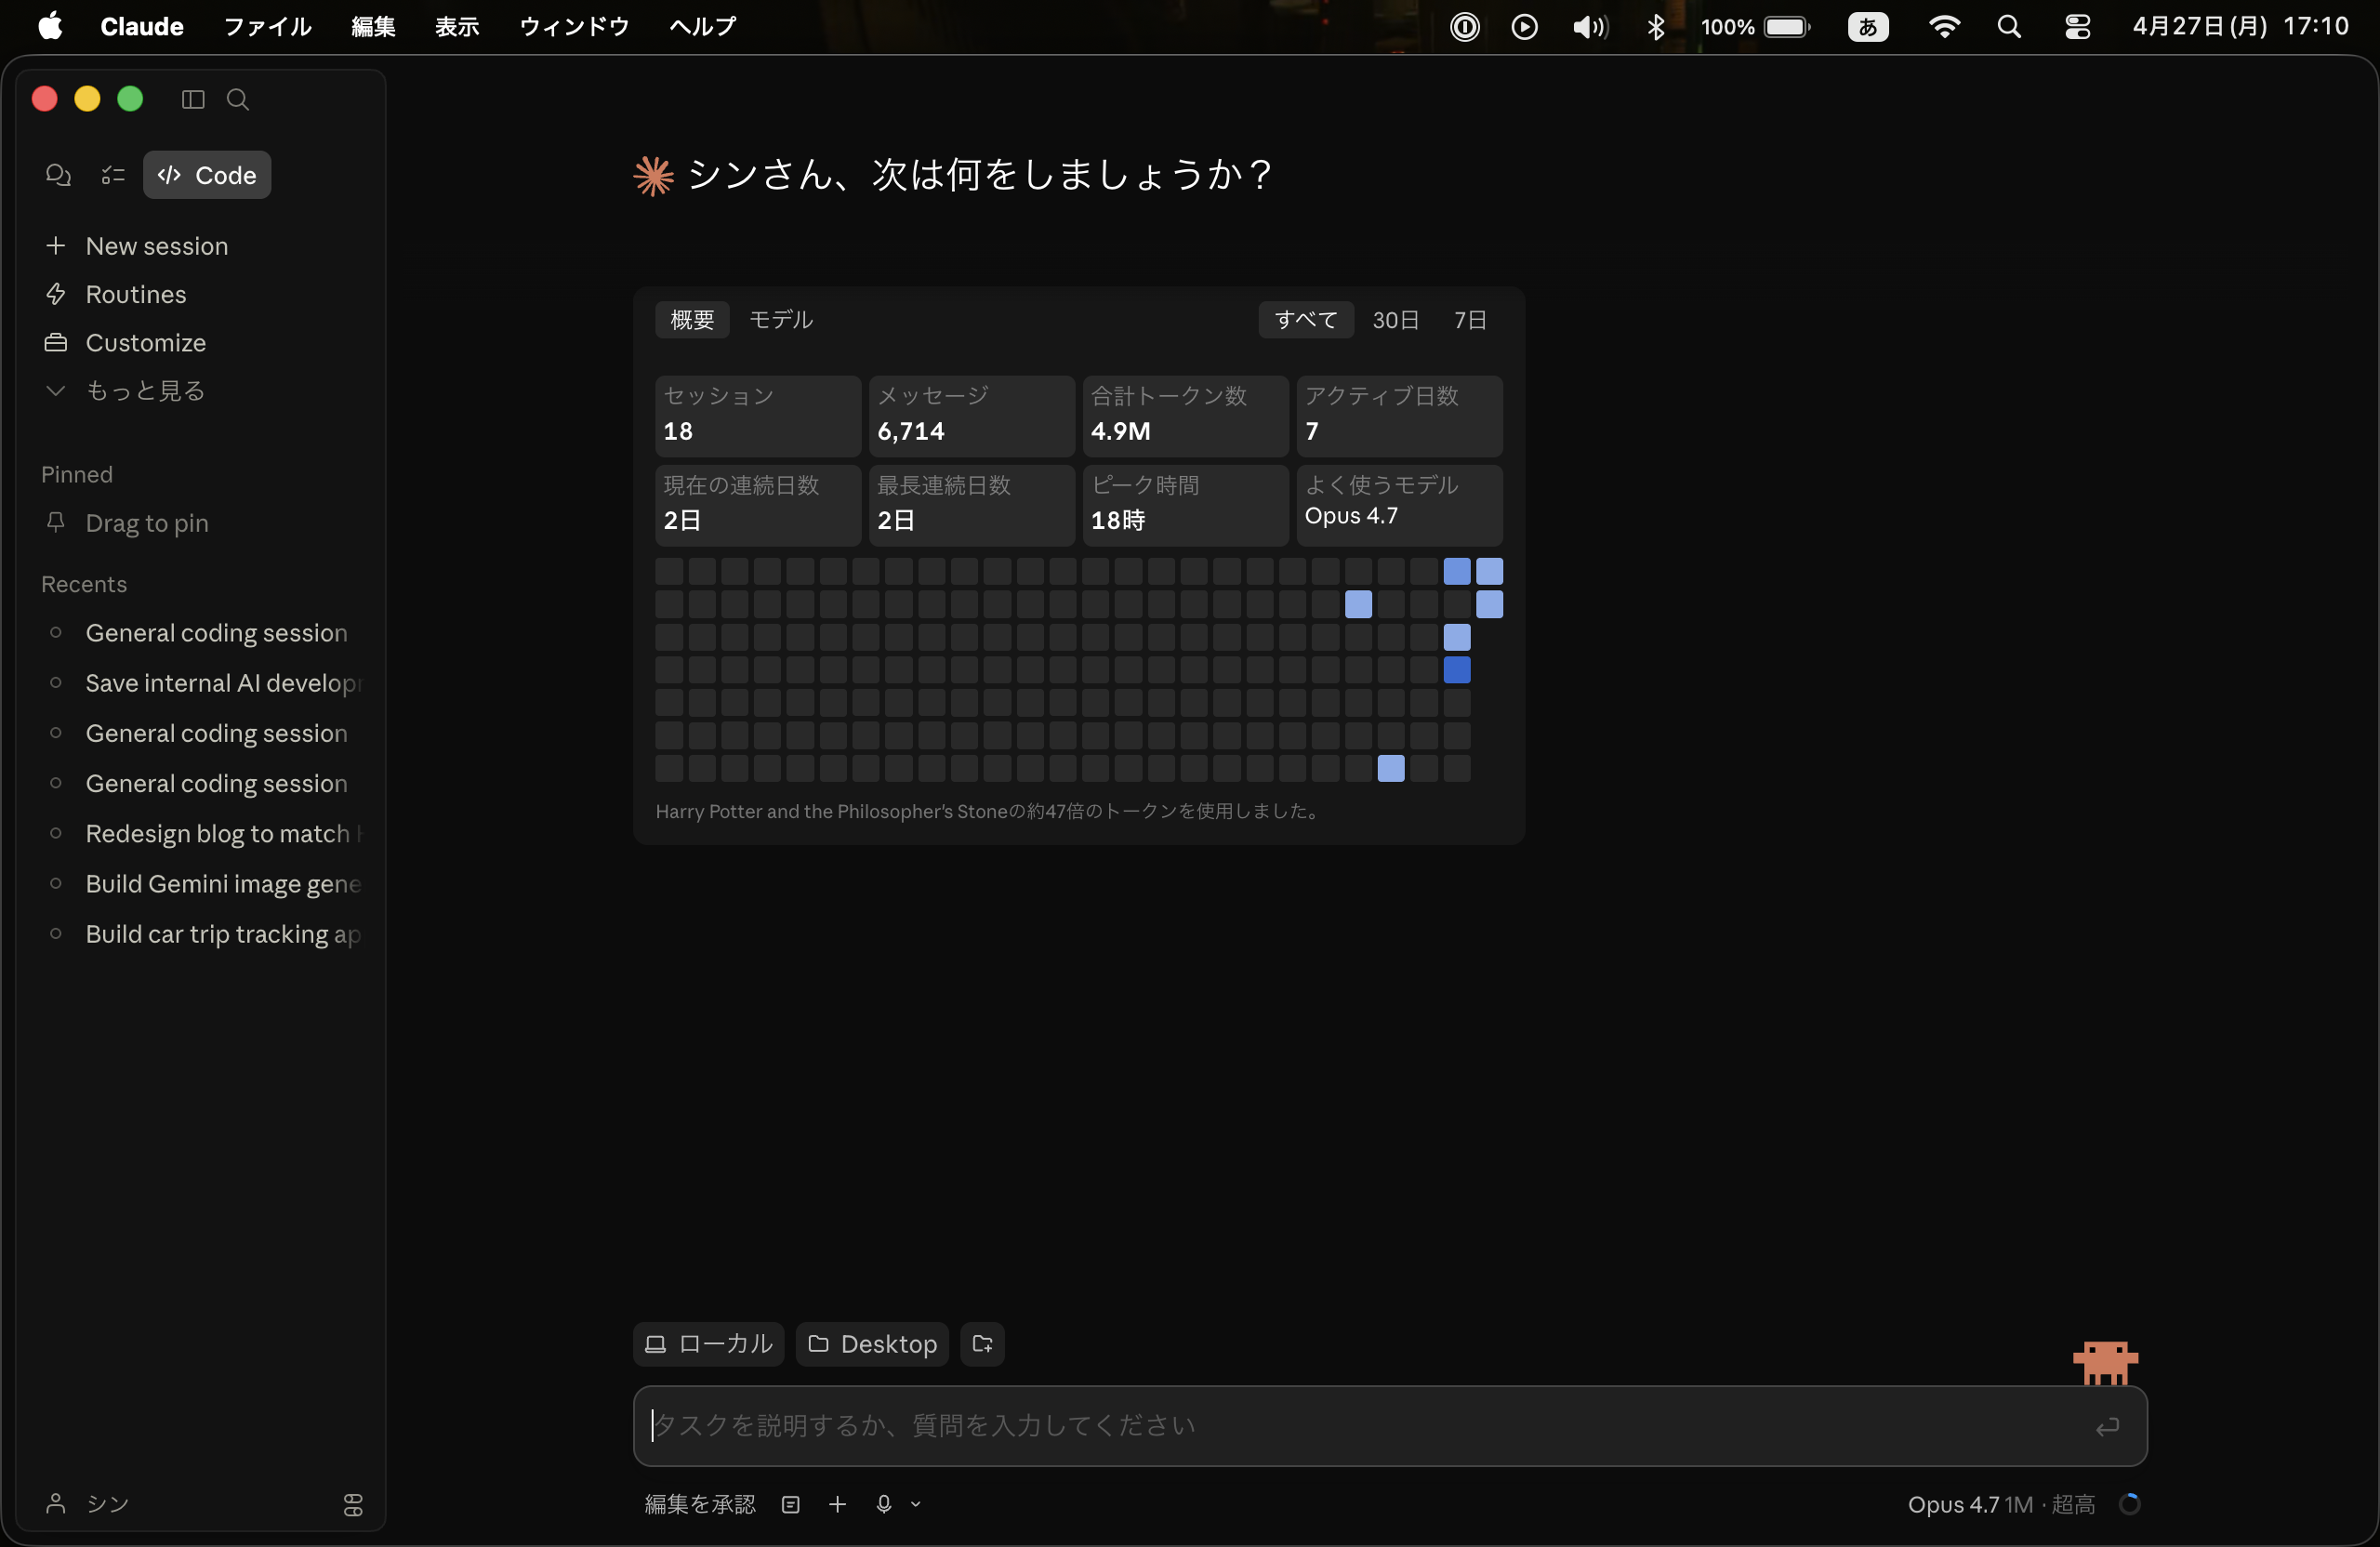Image resolution: width=2380 pixels, height=1547 pixels.
Task: Switch to the chat bubbles mode icon
Action: coord(58,175)
